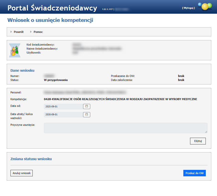Click the text area resize handle
The image size is (217, 196).
[206, 132]
